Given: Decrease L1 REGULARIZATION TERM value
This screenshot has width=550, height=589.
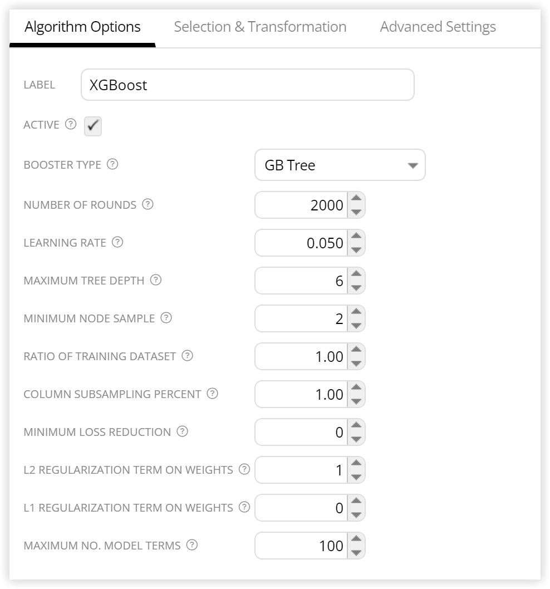Looking at the screenshot, I should point(356,514).
